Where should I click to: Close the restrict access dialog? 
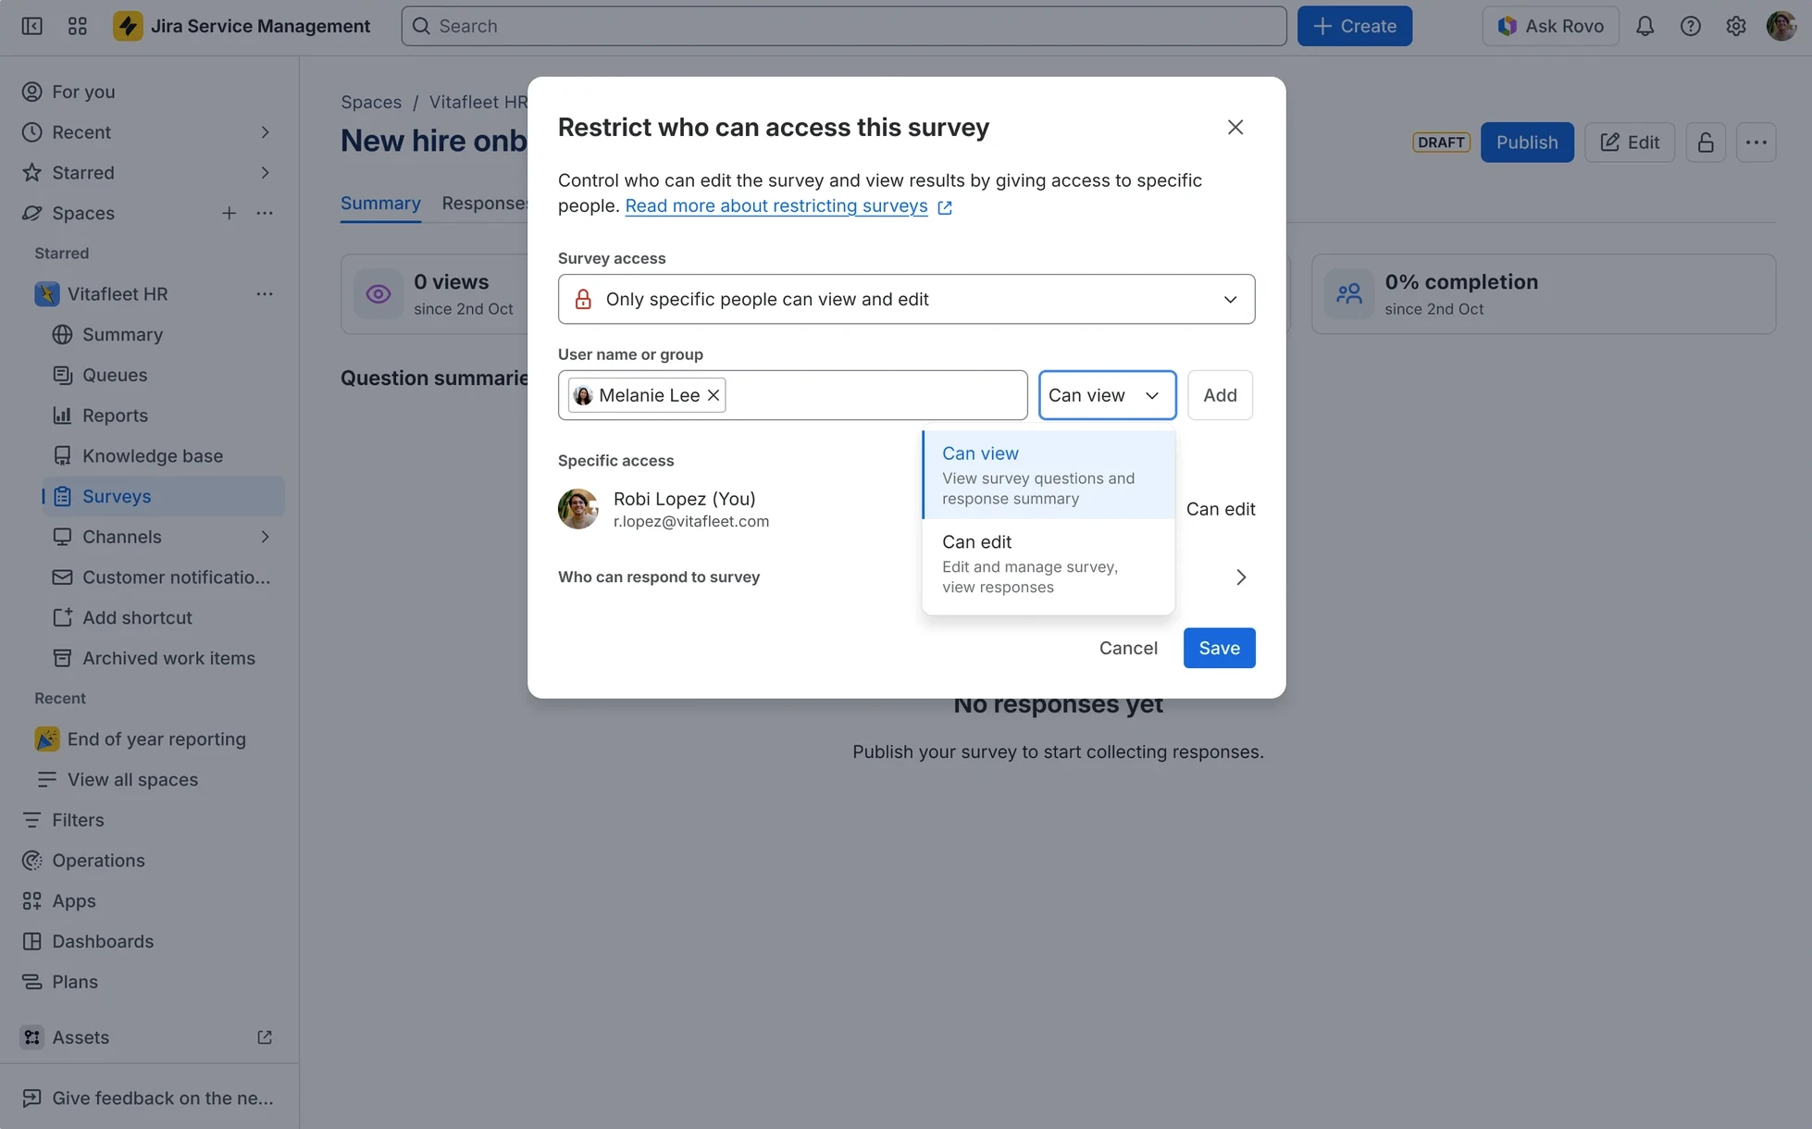tap(1235, 128)
